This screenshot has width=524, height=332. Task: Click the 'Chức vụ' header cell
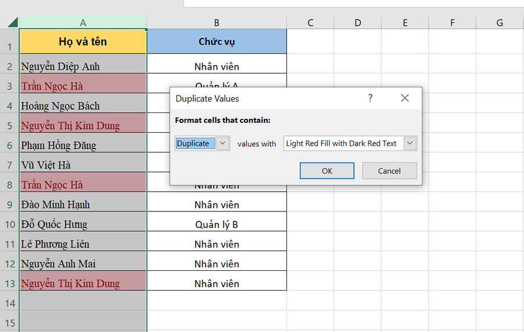(x=217, y=41)
